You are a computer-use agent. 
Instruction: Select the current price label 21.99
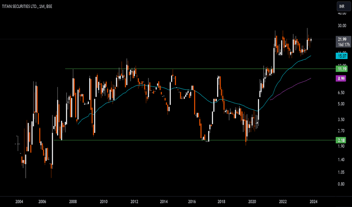pyautogui.click(x=342, y=39)
